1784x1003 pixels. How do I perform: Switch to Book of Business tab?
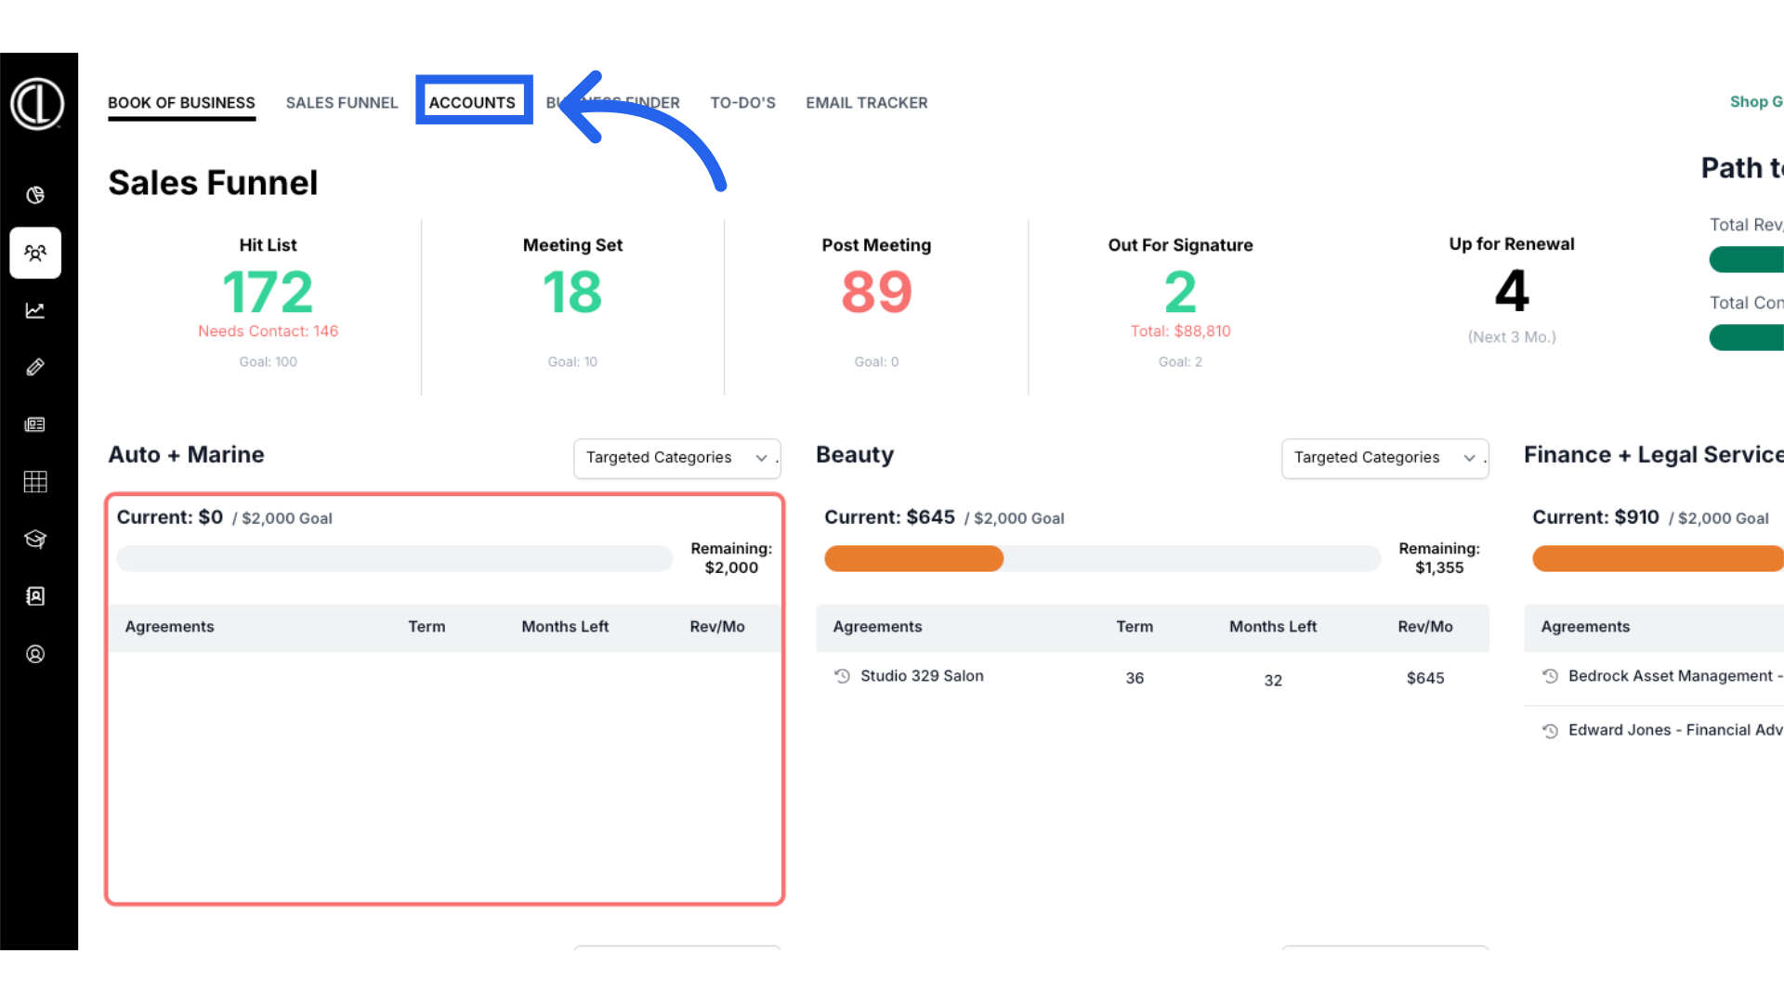click(181, 103)
